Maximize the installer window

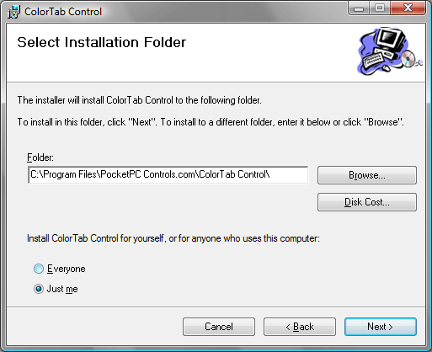point(380,8)
